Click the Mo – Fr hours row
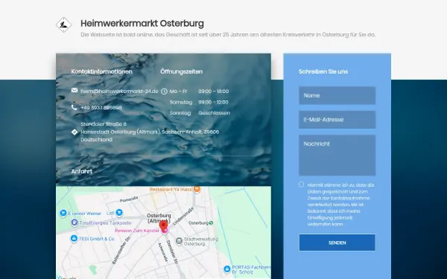 (x=199, y=92)
